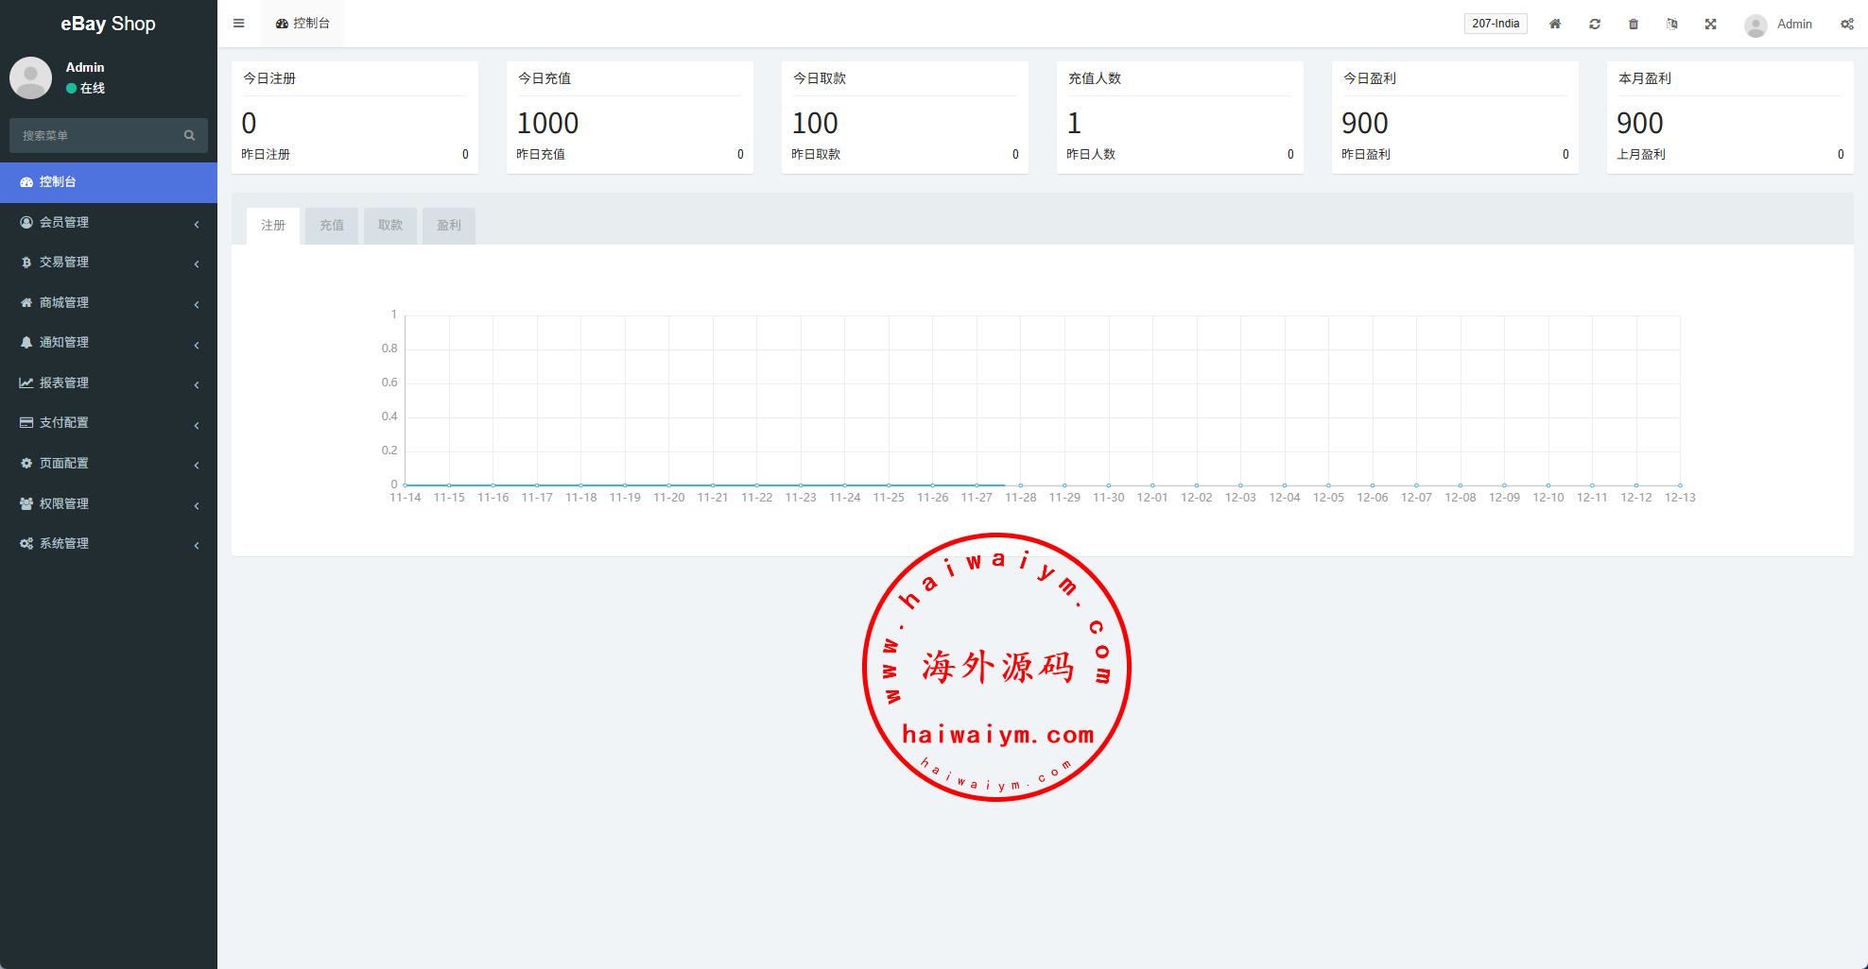Toggle fullscreen with the expand icon
Image resolution: width=1868 pixels, height=969 pixels.
[x=1711, y=24]
